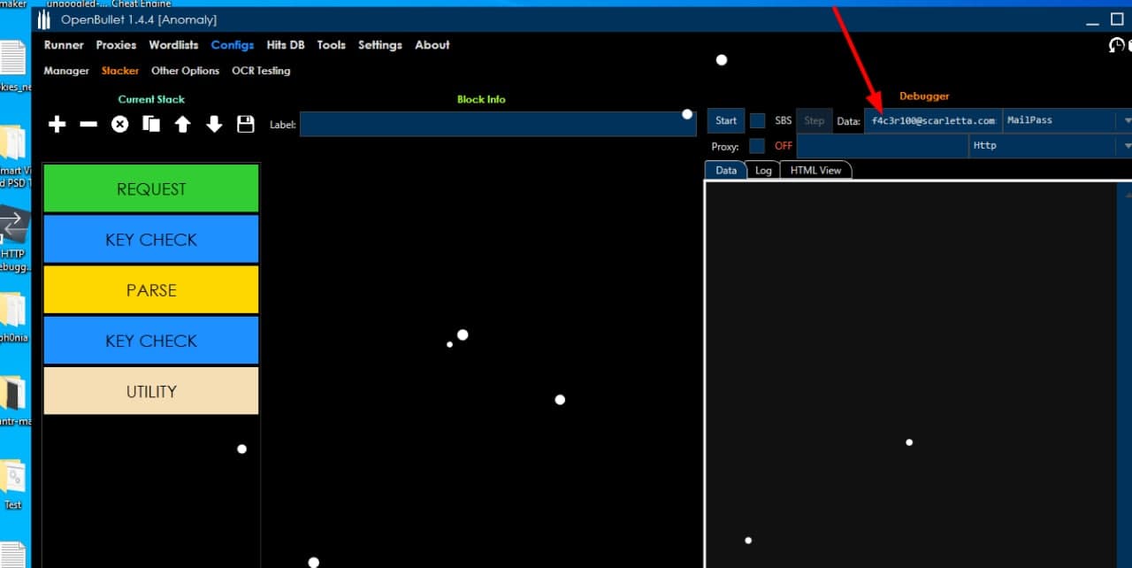
Task: Go to OCR Testing section
Action: click(261, 71)
